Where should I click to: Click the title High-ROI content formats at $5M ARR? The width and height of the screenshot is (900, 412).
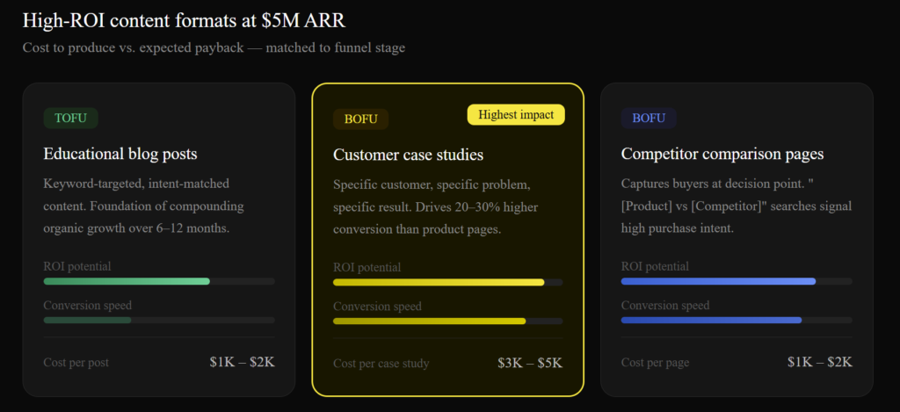click(x=184, y=21)
